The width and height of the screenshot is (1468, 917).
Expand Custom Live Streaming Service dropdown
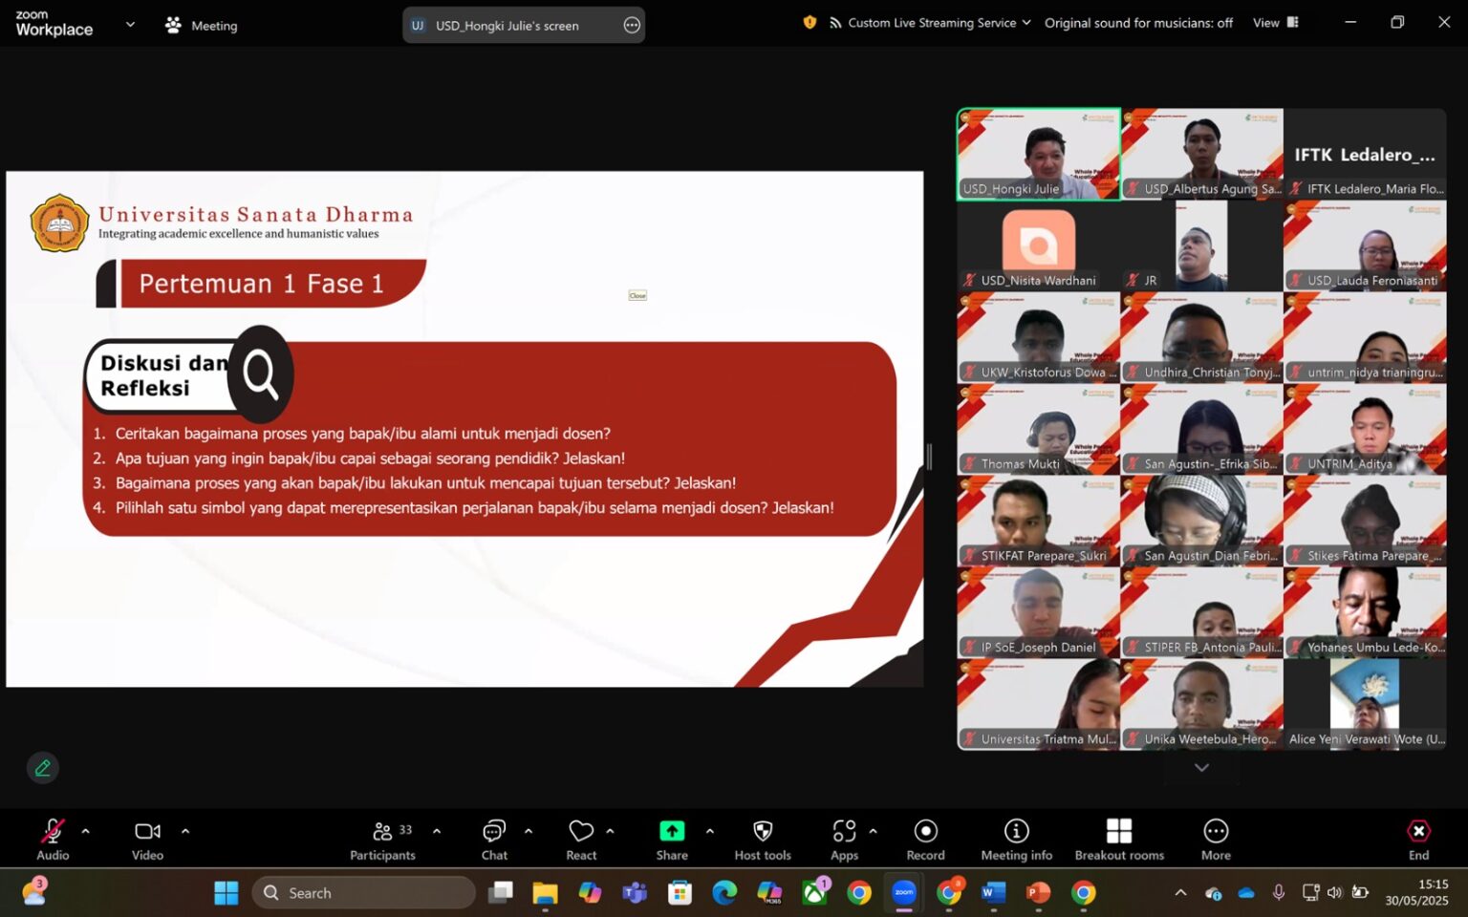(931, 23)
